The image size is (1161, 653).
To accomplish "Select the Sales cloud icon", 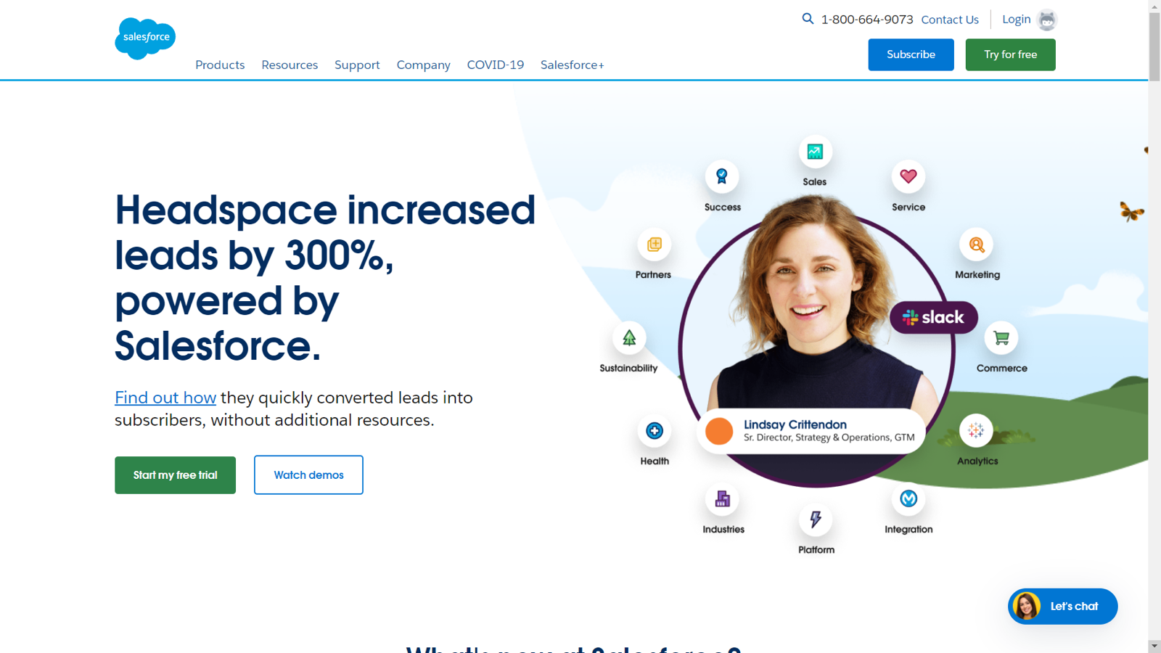I will [814, 152].
